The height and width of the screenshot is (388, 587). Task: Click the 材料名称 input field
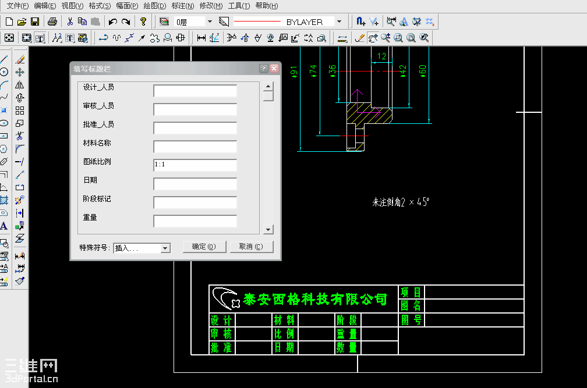[x=195, y=147]
